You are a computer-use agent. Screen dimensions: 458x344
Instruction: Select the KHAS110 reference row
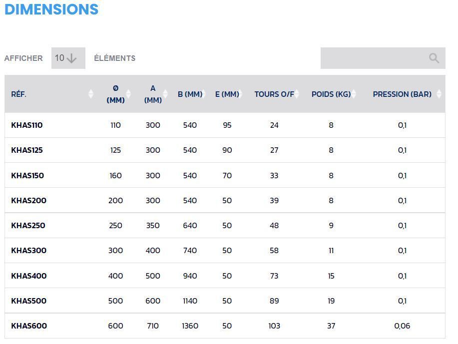[27, 125]
